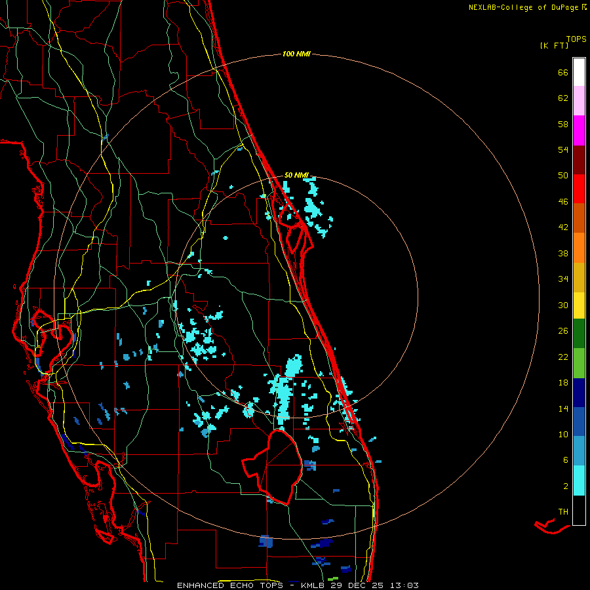Click the magenta 58 kft legend swatch

pos(579,130)
